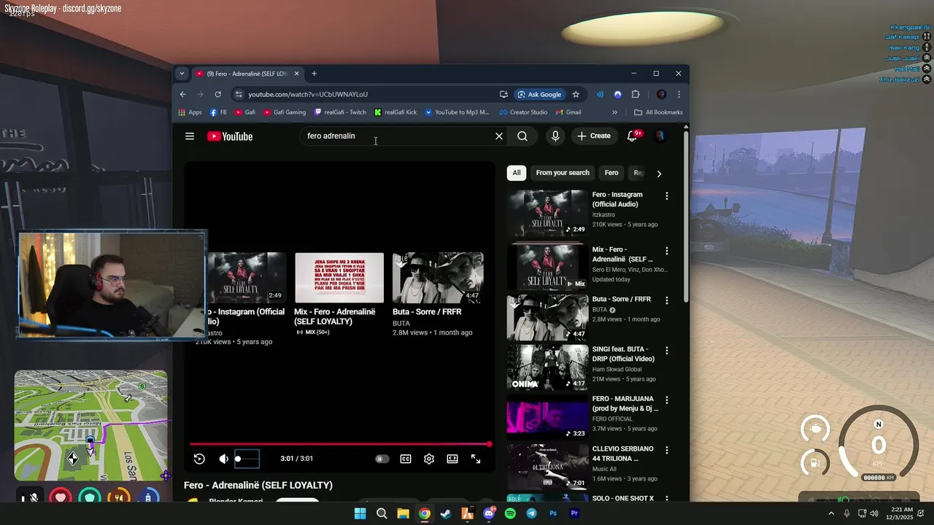Open Chrome profile avatar in toolbar
This screenshot has height=525, width=934.
click(x=661, y=94)
